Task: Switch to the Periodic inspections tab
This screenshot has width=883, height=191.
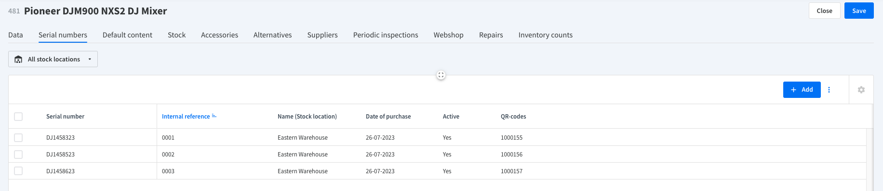Action: tap(386, 35)
